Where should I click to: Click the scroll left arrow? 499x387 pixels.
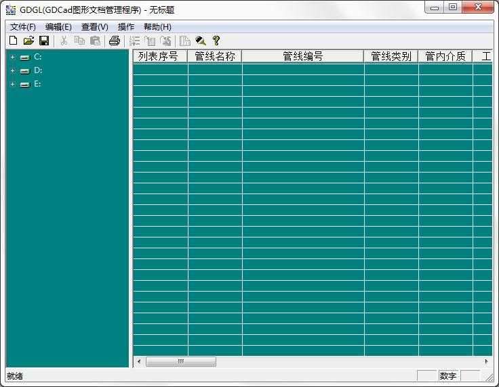point(139,361)
